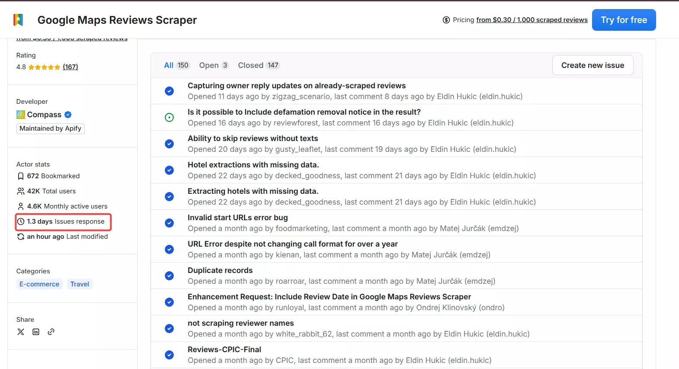The image size is (679, 369).
Task: Click the person icon beside Monthly active users
Action: (x=21, y=206)
